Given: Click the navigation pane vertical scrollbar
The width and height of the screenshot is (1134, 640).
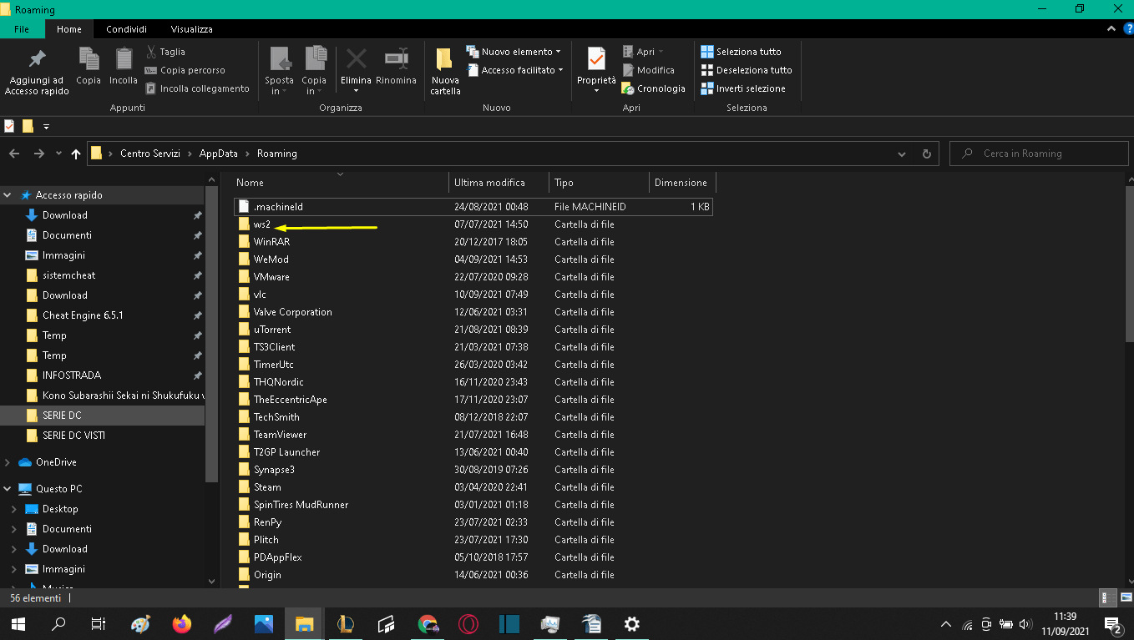Looking at the screenshot, I should (212, 334).
